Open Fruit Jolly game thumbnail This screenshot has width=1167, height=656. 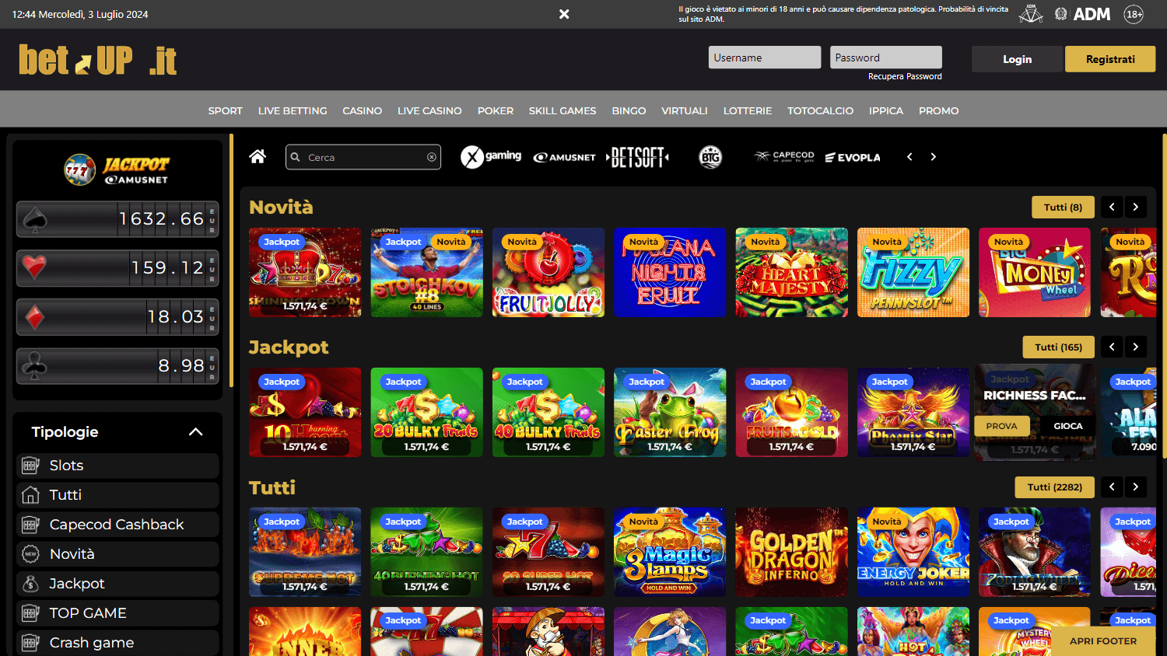pos(548,272)
